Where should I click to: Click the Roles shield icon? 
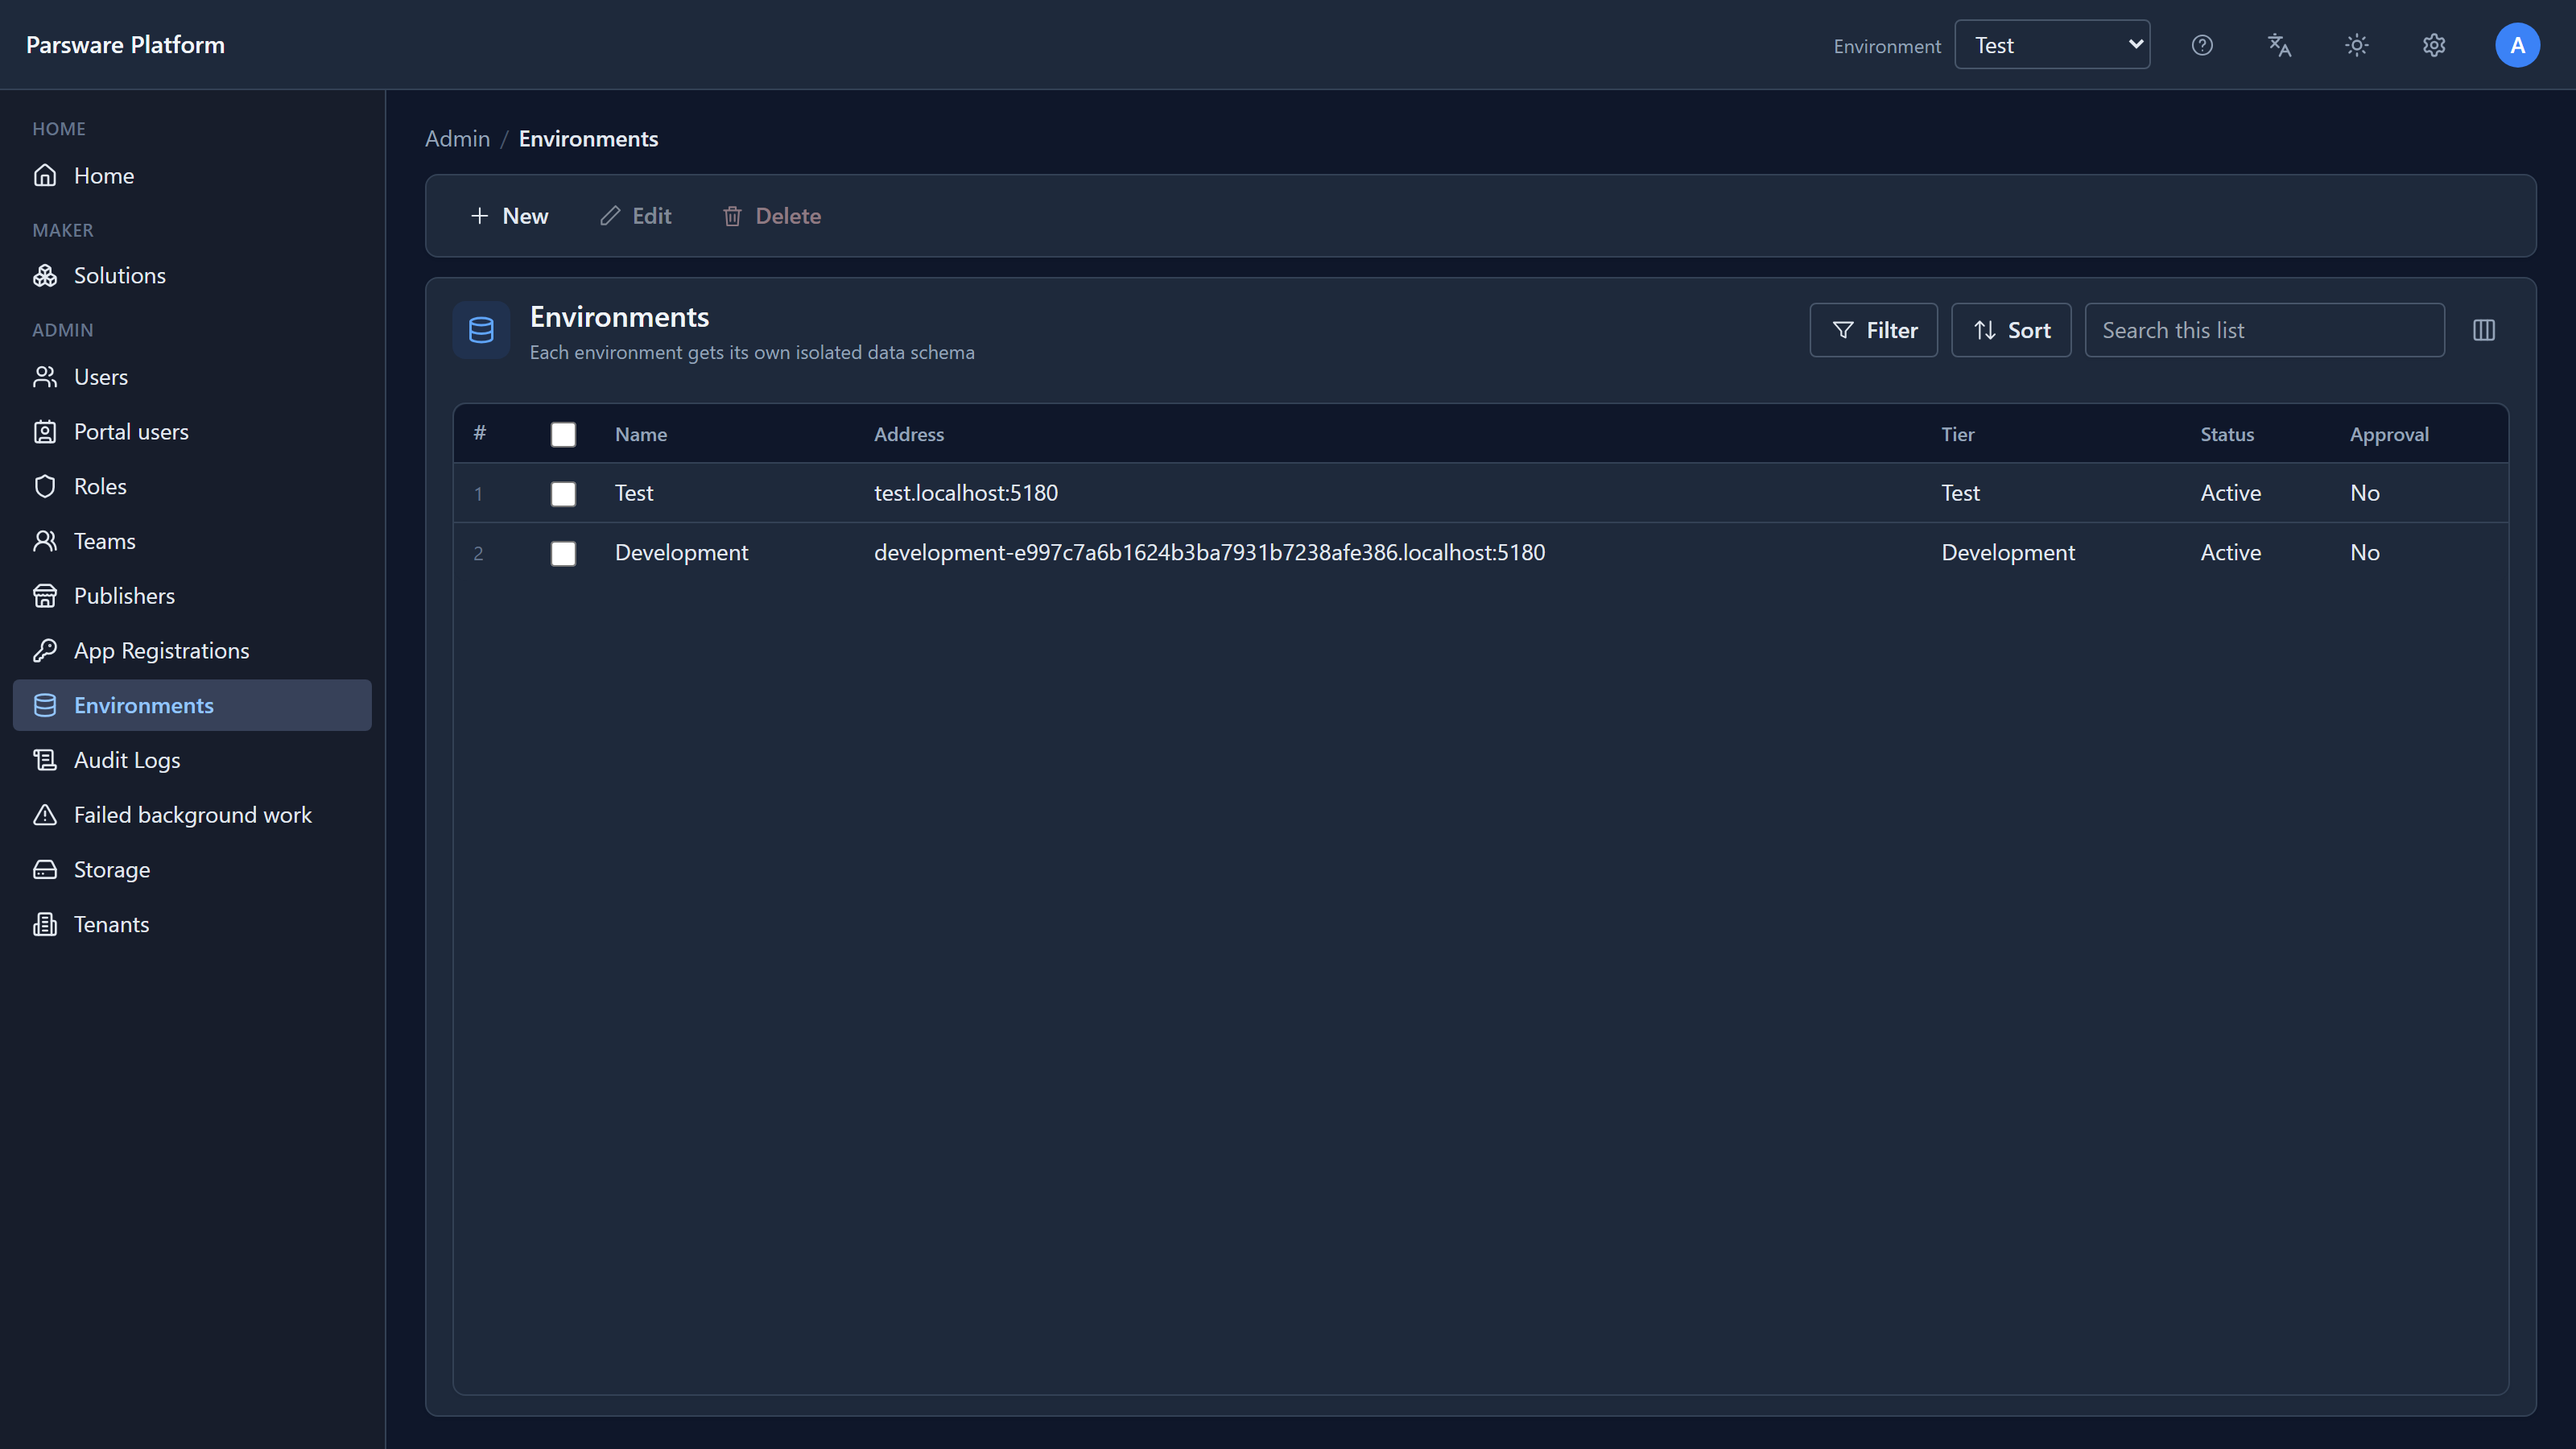pos(45,486)
